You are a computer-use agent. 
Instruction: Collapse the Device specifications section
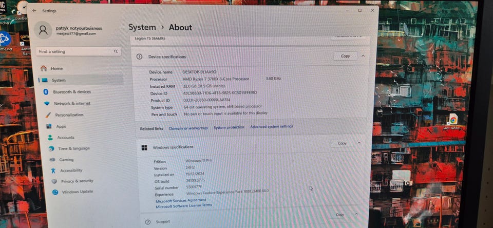click(363, 55)
